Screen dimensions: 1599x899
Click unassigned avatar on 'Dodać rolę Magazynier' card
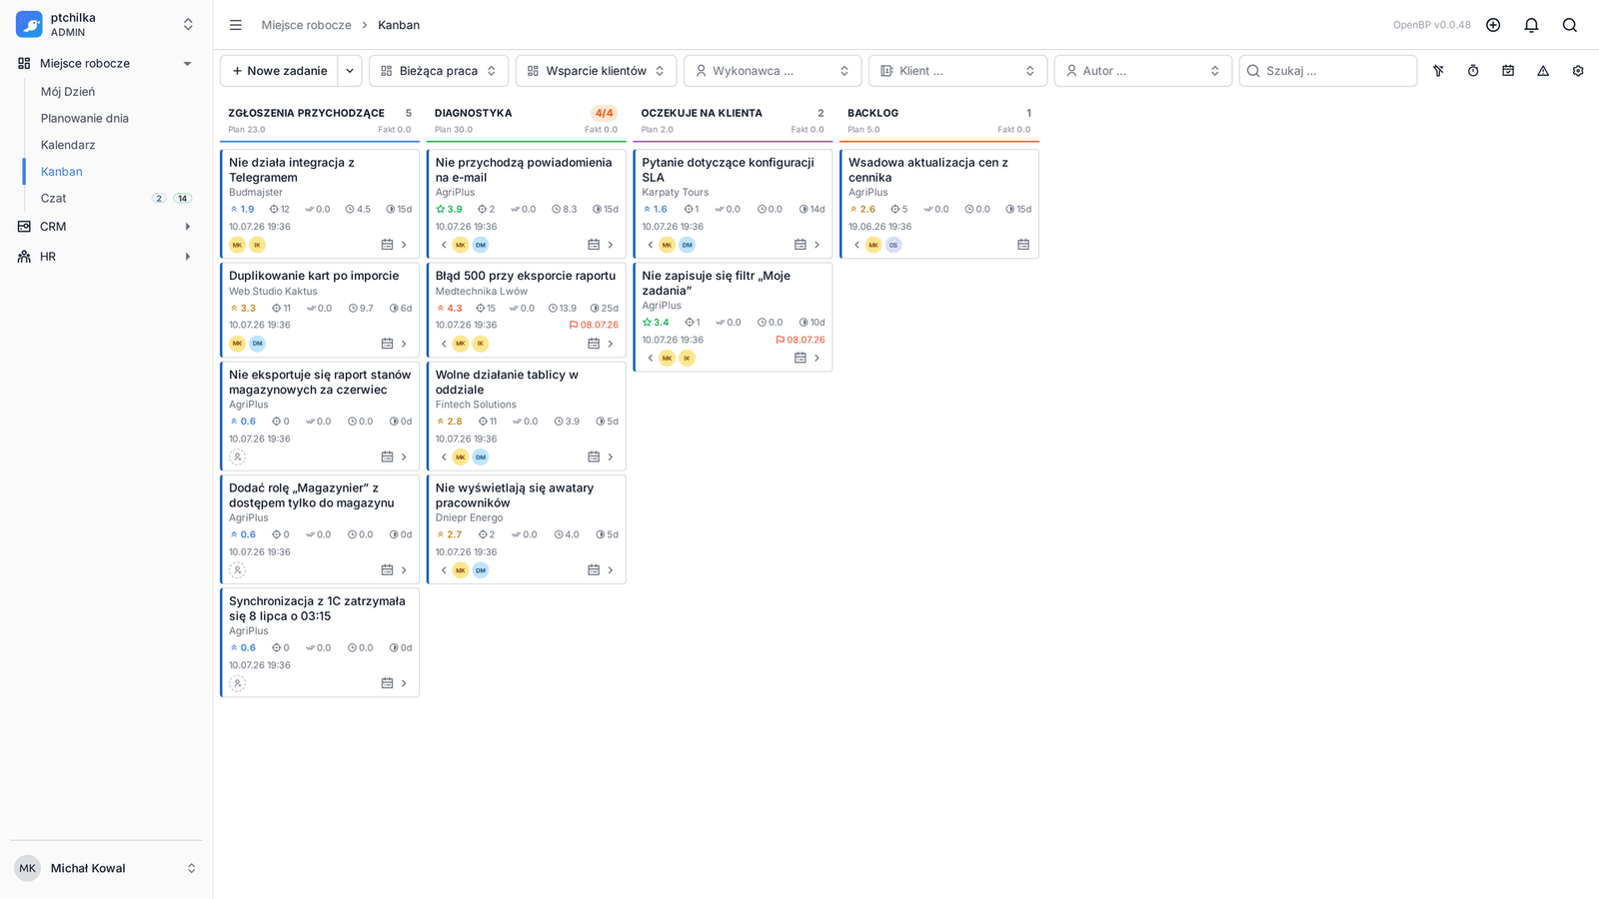[x=237, y=570]
